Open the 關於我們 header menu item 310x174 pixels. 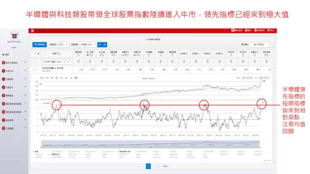coord(237,31)
